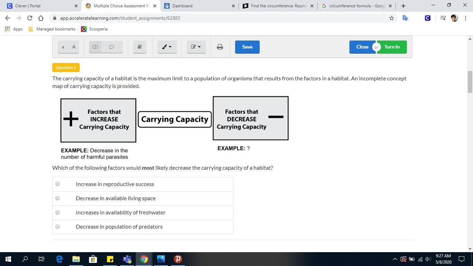473x266 pixels.
Task: Select 'Increase in reproductive success' answer
Action: [57, 184]
